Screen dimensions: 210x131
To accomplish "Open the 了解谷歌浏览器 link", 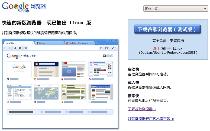I will click(x=142, y=109).
